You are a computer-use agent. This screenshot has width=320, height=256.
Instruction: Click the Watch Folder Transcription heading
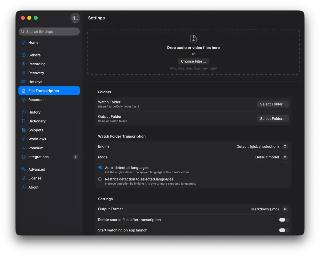[122, 136]
